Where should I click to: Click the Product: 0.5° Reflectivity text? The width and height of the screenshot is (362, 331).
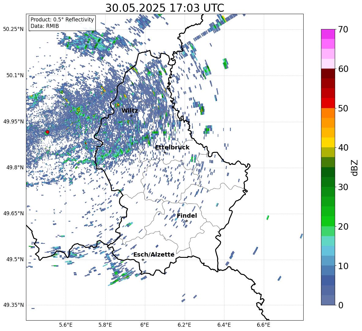coord(62,20)
